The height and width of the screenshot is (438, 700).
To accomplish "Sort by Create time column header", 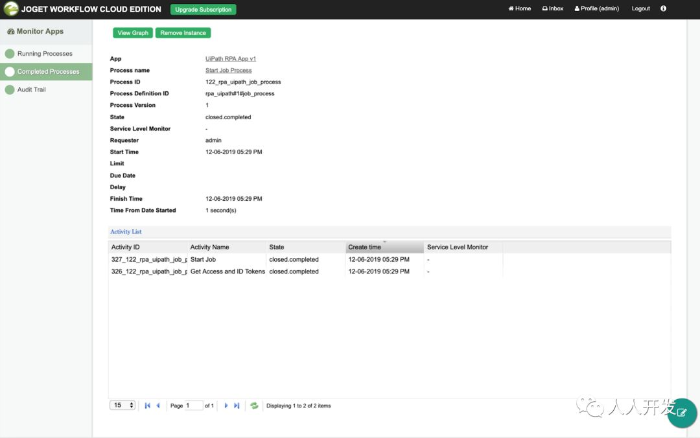I will pos(384,247).
